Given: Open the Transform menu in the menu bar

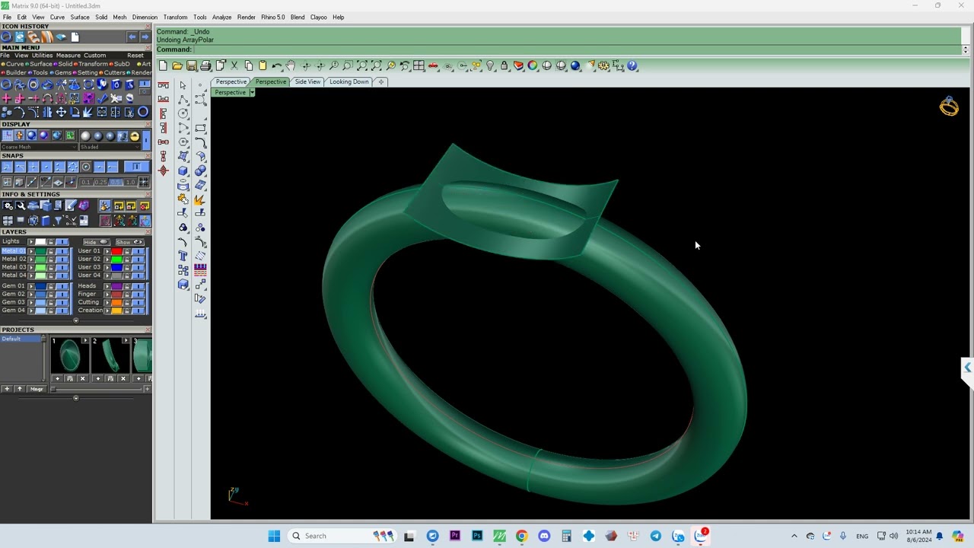Looking at the screenshot, I should click(175, 17).
